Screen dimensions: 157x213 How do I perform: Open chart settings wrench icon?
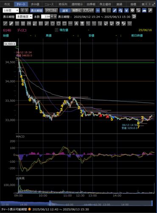(x=150, y=10)
